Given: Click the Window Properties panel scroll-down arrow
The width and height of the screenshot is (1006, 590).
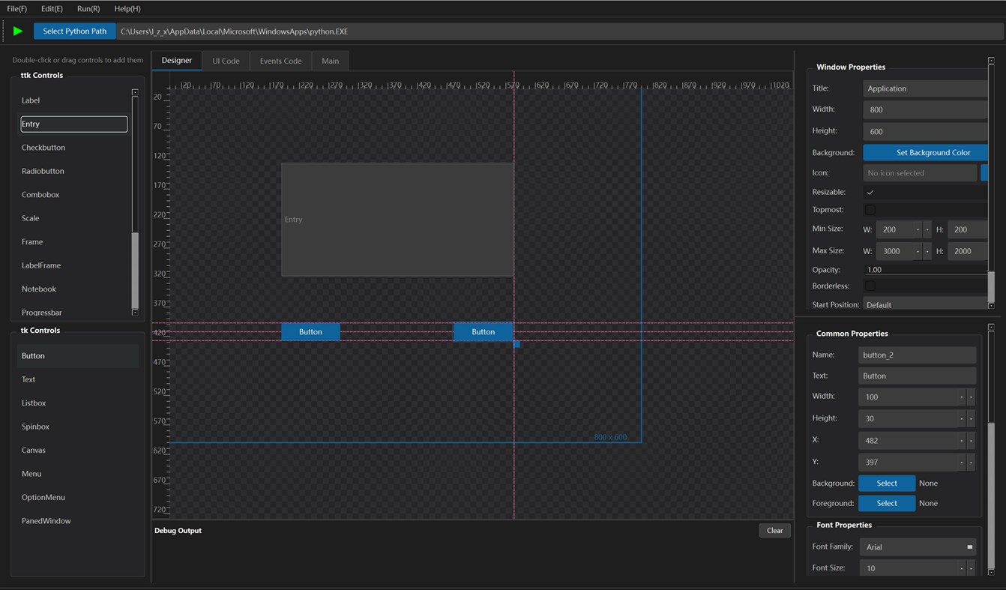Looking at the screenshot, I should pyautogui.click(x=991, y=305).
